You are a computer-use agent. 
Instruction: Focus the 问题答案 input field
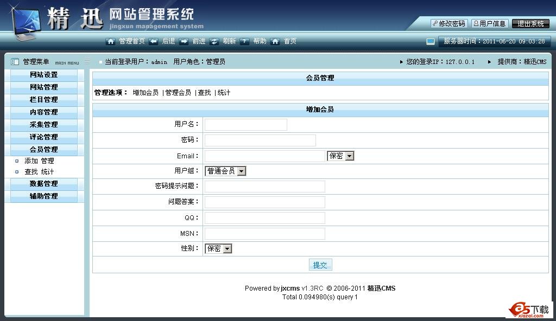pyautogui.click(x=265, y=202)
